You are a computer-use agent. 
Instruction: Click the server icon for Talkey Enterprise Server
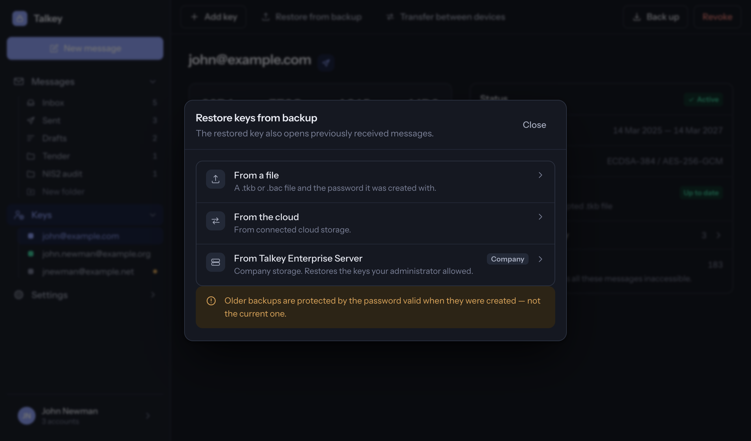[x=216, y=262]
